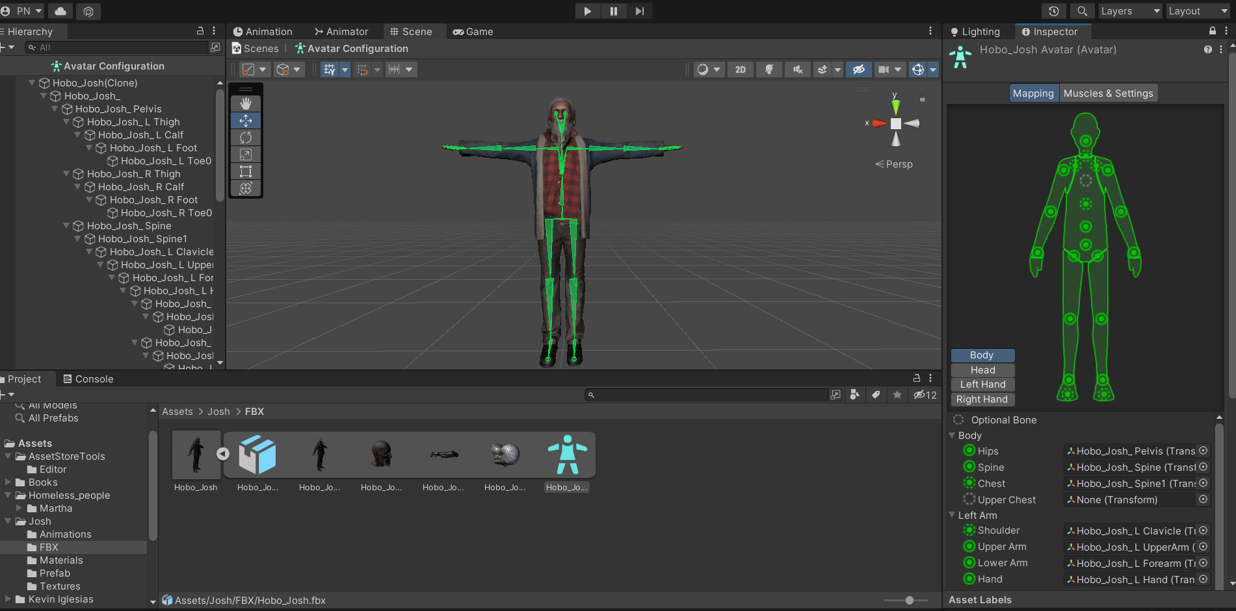This screenshot has width=1236, height=611.
Task: Click the head bone circle on avatar diagram
Action: 1085,141
